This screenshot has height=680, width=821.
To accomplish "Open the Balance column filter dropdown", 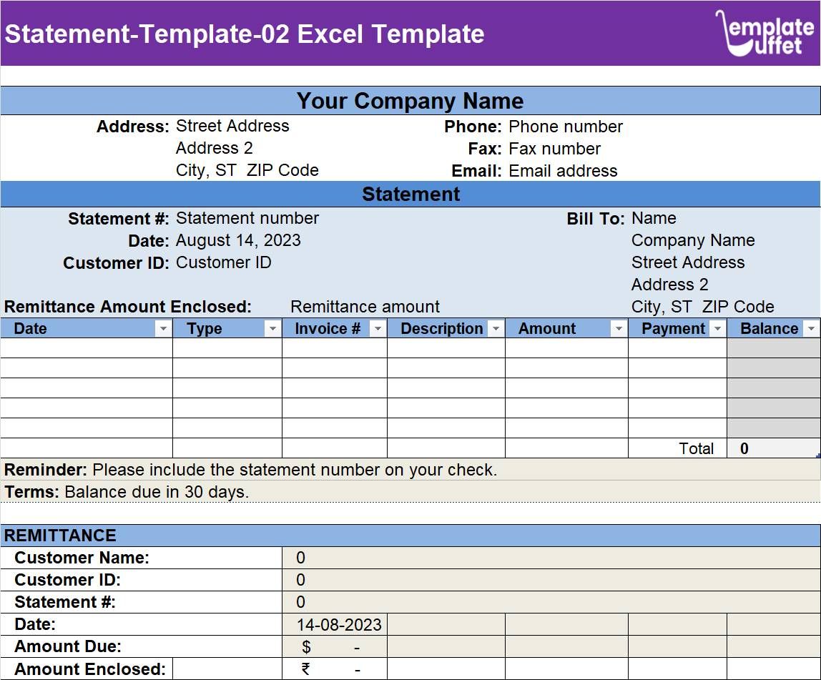I will point(812,328).
